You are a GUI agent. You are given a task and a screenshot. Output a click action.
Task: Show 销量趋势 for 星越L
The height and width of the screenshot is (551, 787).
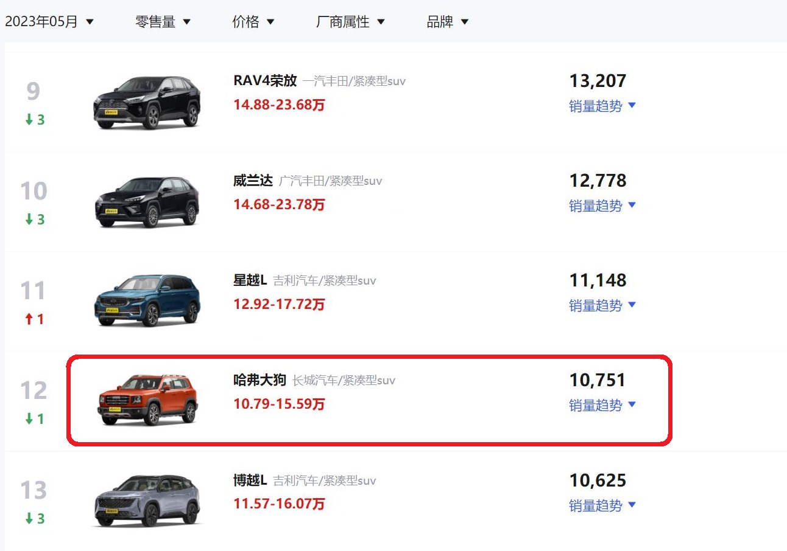[602, 305]
